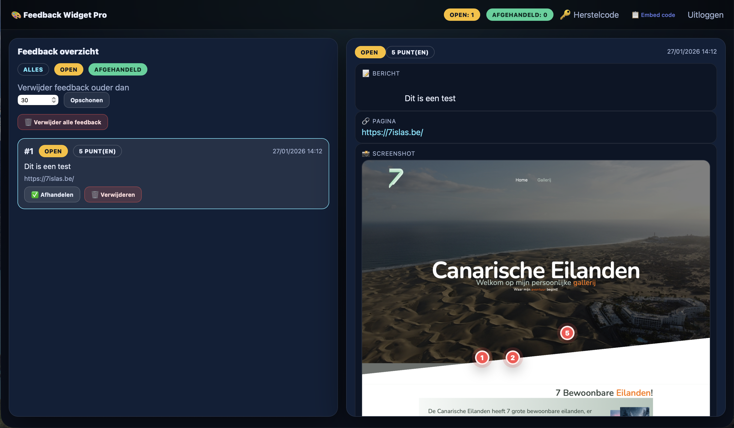Click the key icon beside Herstelcode

pos(565,15)
